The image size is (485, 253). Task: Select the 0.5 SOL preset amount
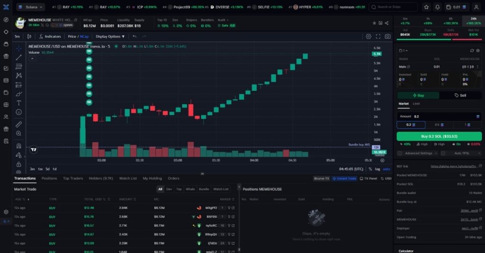(439, 125)
